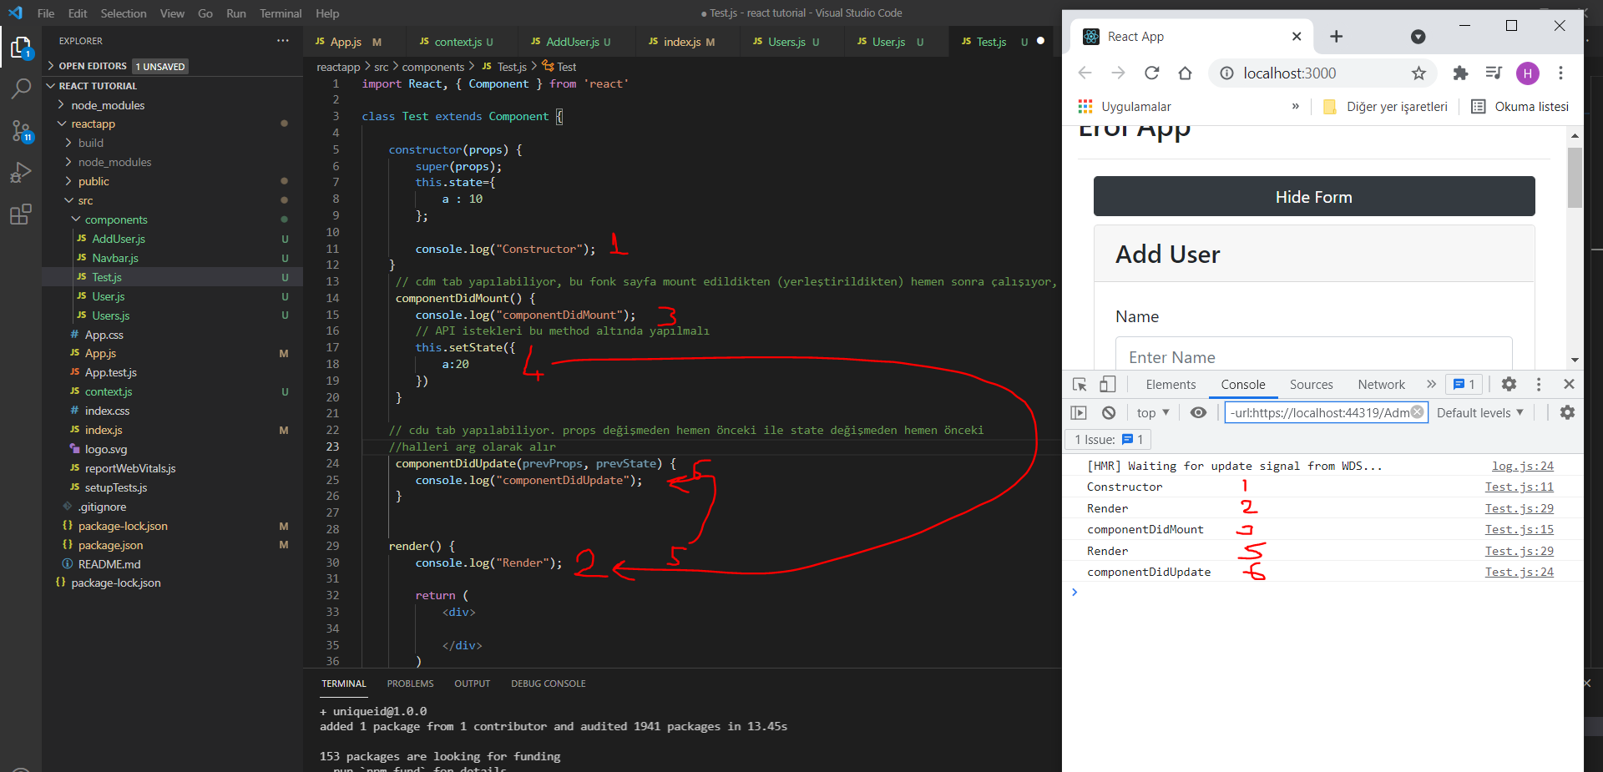Switch to the Network tab in DevTools

[1381, 384]
